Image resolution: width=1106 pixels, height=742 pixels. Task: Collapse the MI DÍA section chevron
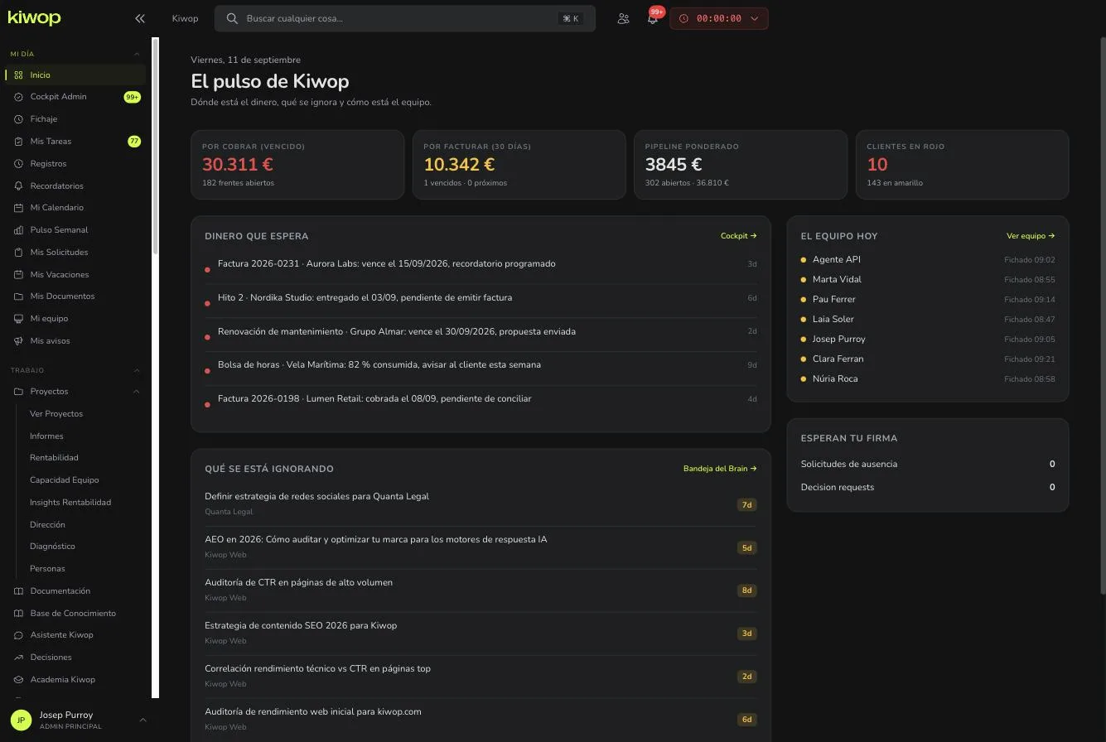tap(137, 54)
